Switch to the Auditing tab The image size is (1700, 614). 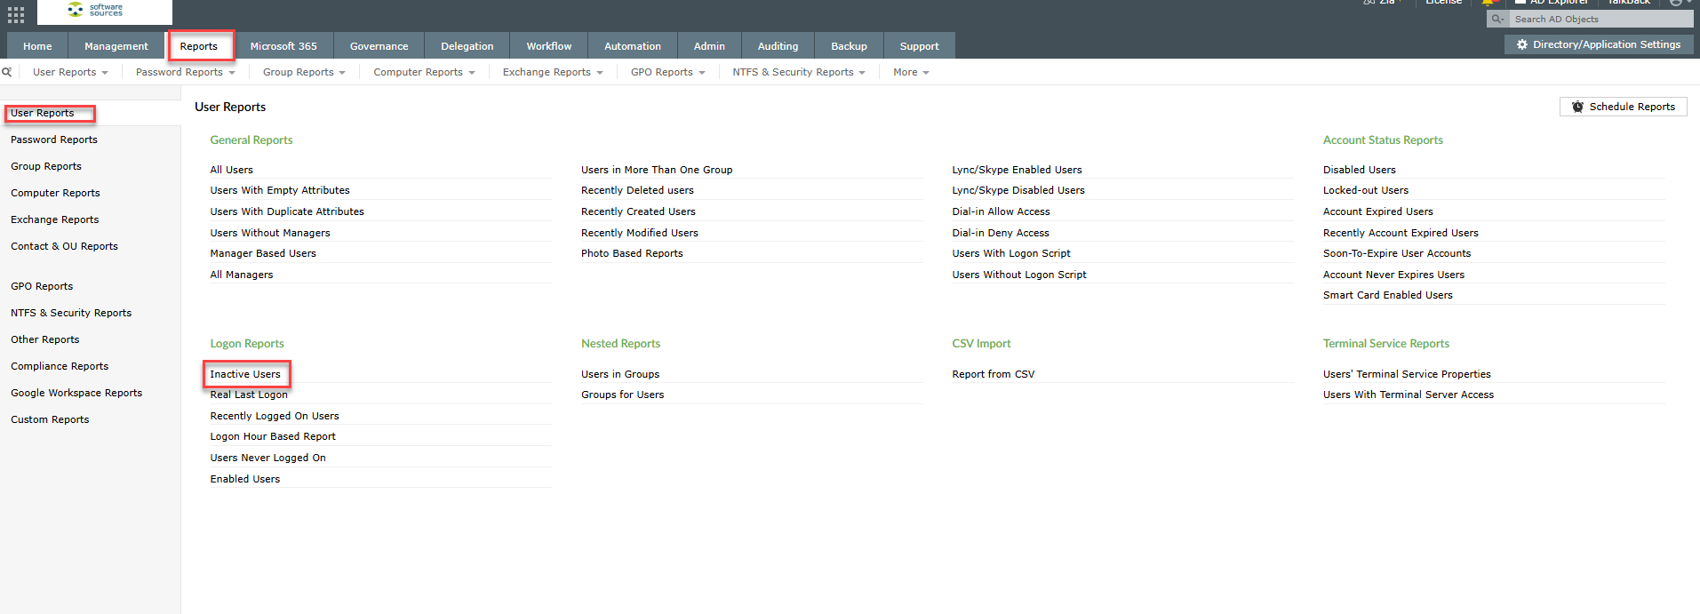778,46
